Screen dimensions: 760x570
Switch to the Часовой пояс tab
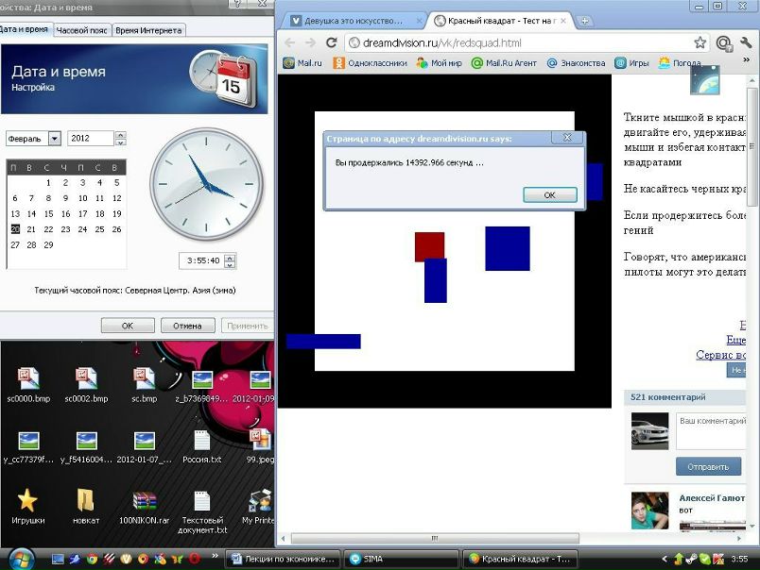[82, 30]
